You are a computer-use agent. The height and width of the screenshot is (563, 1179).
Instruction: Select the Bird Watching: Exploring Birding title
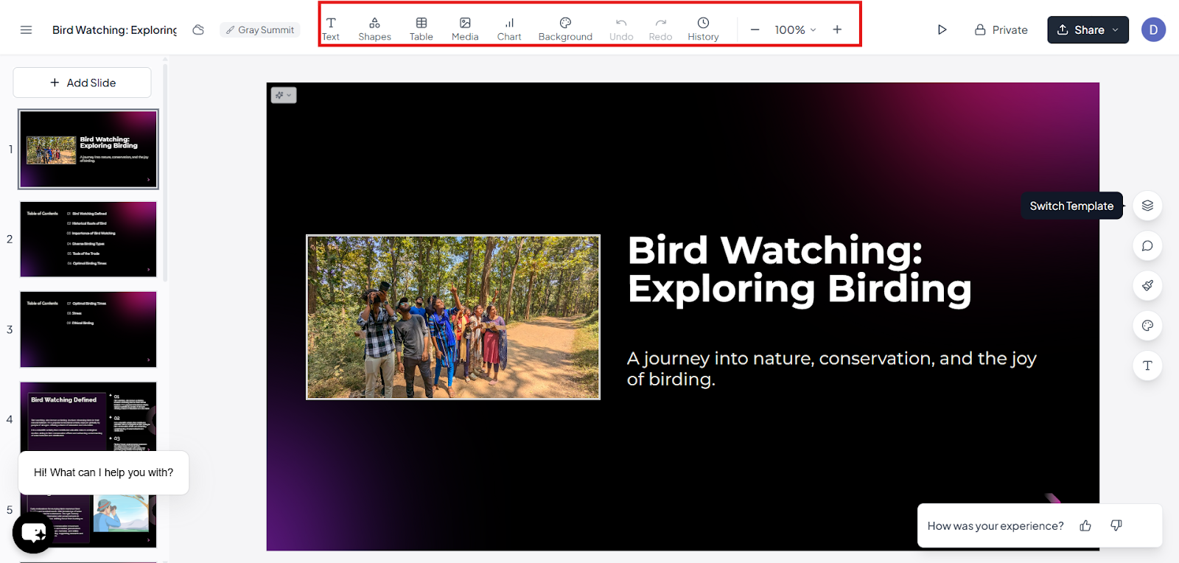coord(800,269)
